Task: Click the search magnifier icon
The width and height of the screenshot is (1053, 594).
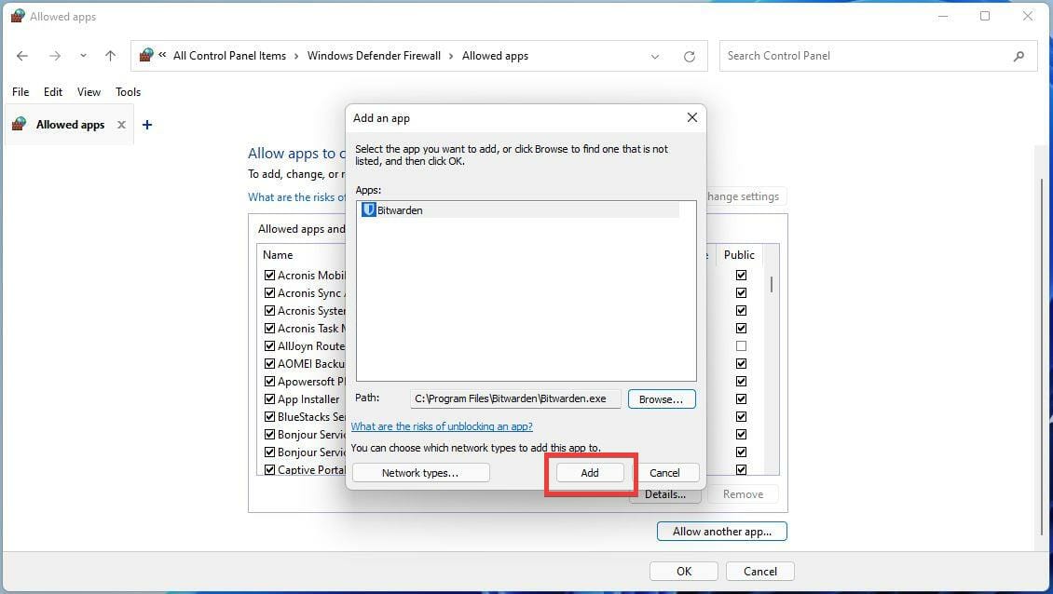Action: pyautogui.click(x=1019, y=57)
